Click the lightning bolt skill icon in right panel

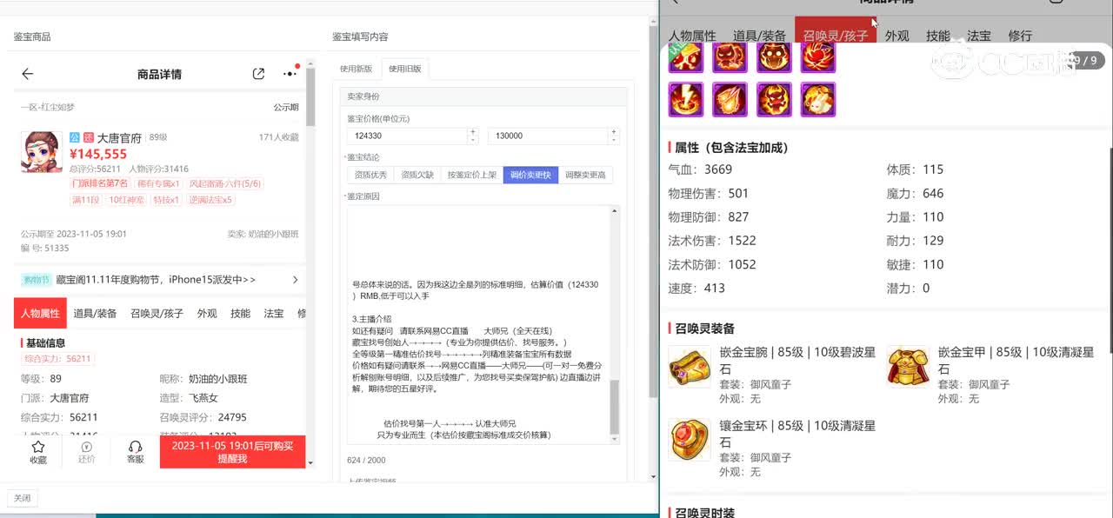[685, 100]
